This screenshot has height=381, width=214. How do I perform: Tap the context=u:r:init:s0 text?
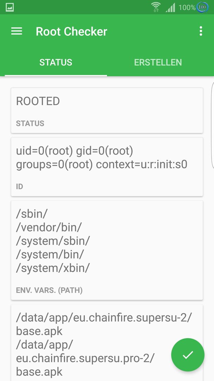[x=141, y=165]
